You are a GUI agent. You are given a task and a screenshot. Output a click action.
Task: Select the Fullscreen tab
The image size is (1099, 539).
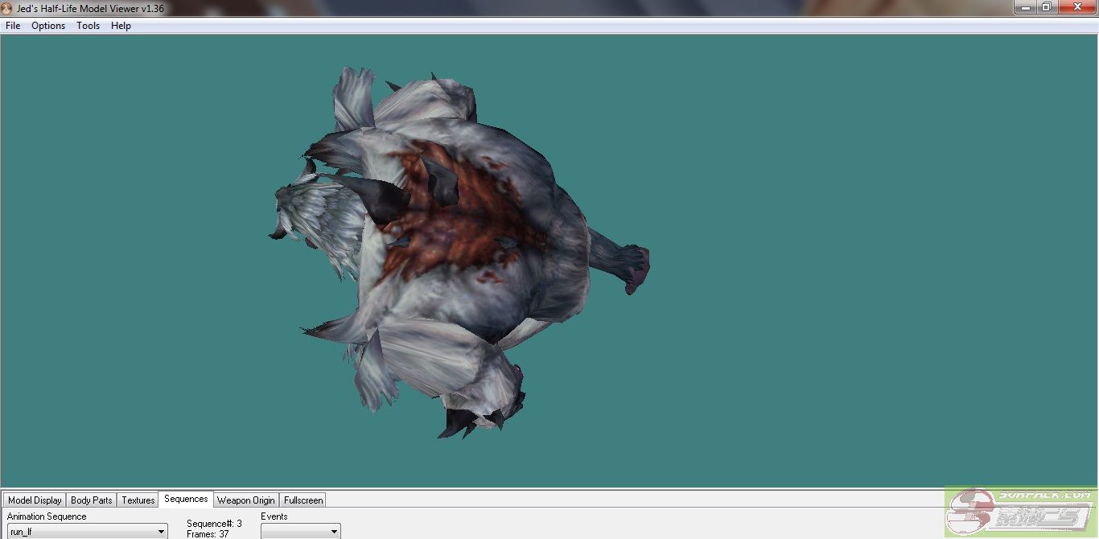(303, 500)
